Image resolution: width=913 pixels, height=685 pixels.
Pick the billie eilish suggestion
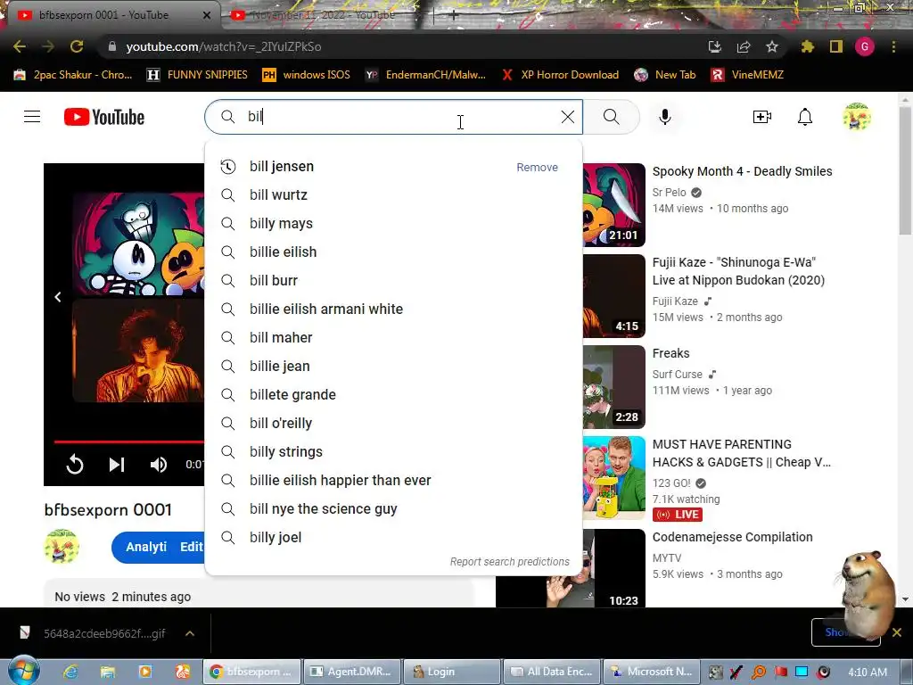[393, 252]
